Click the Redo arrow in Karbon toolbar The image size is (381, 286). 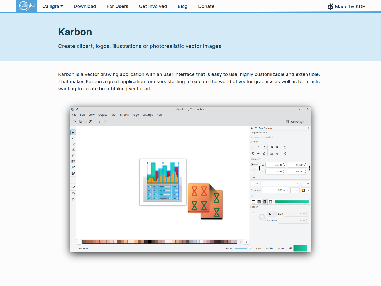(105, 122)
